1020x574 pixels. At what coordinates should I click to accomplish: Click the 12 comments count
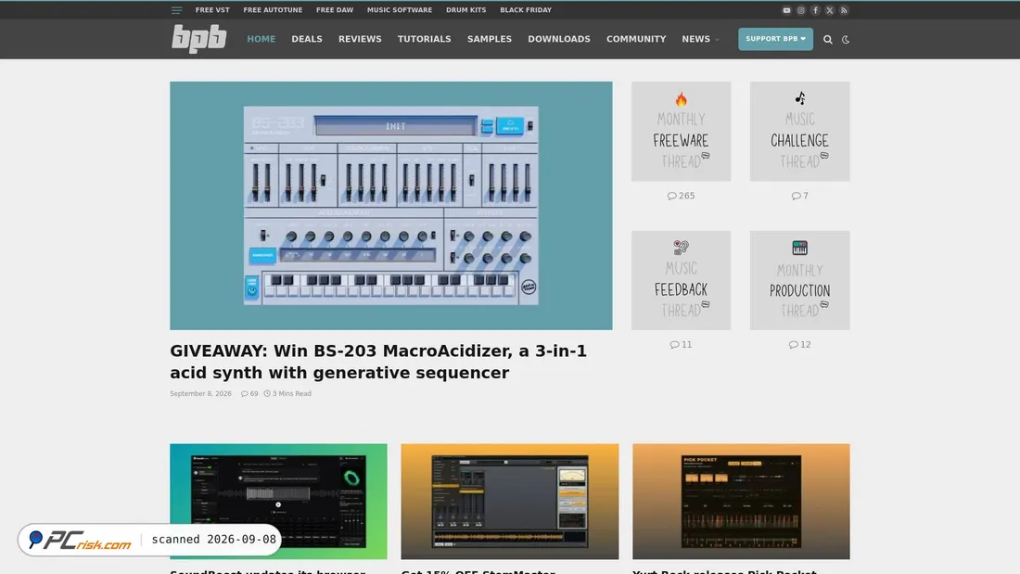click(x=799, y=345)
